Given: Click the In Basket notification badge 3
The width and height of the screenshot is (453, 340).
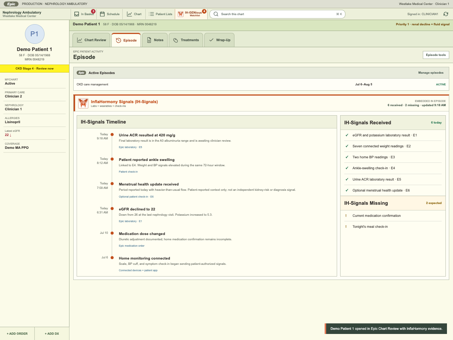Looking at the screenshot, I should [93, 11].
